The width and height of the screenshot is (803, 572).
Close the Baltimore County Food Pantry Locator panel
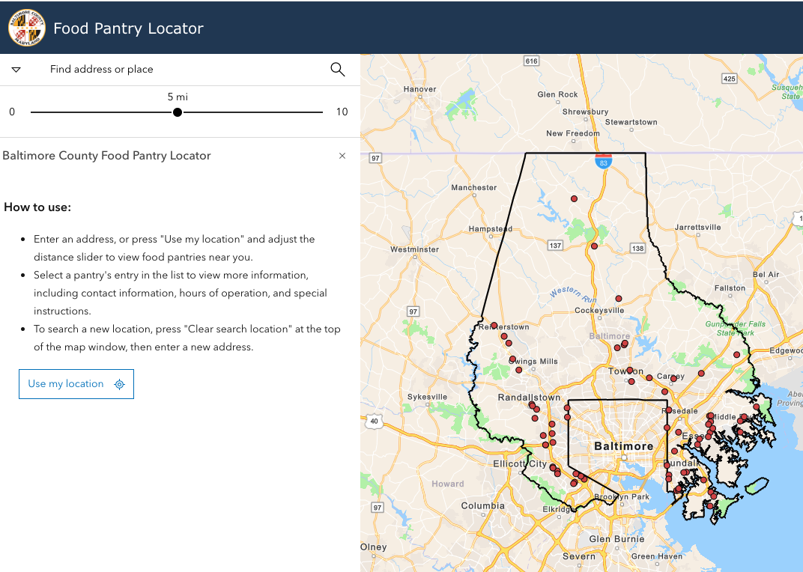coord(342,156)
